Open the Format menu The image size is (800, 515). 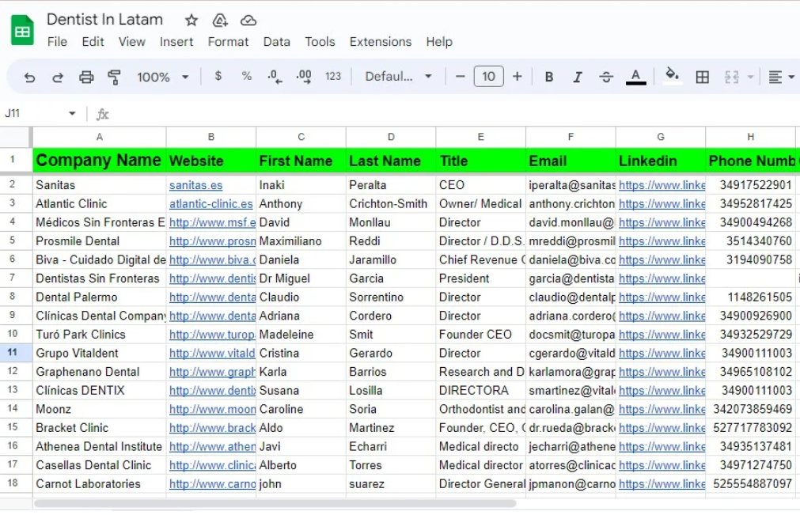click(x=228, y=42)
